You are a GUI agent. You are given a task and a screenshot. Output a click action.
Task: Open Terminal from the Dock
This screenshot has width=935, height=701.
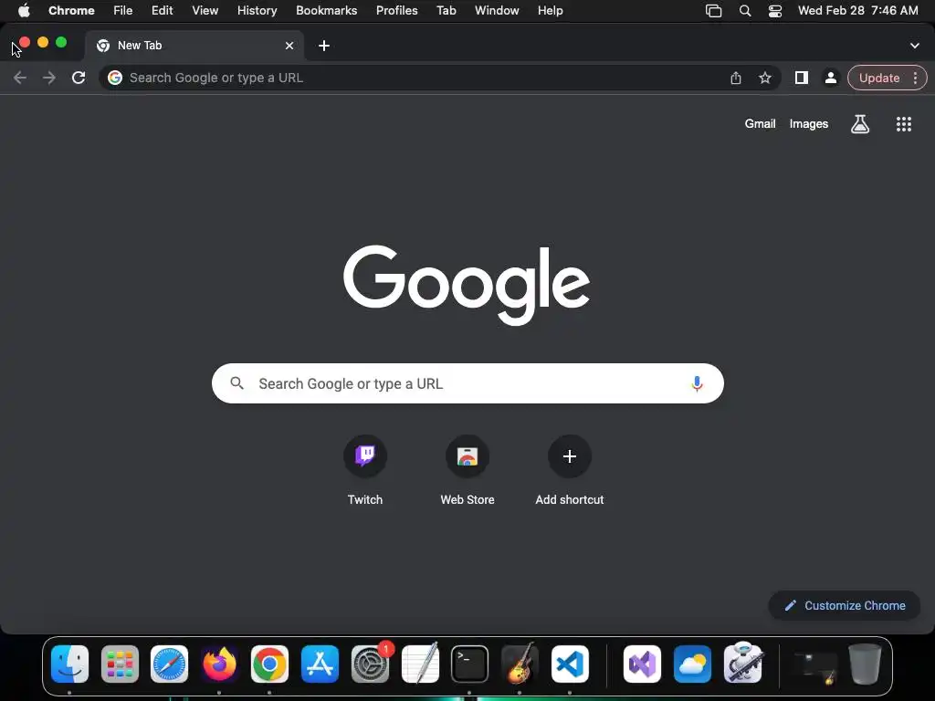tap(469, 664)
